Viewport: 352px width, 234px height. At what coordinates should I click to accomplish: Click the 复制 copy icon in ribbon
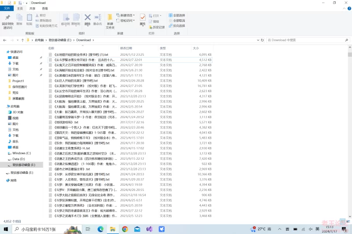click(x=19, y=18)
